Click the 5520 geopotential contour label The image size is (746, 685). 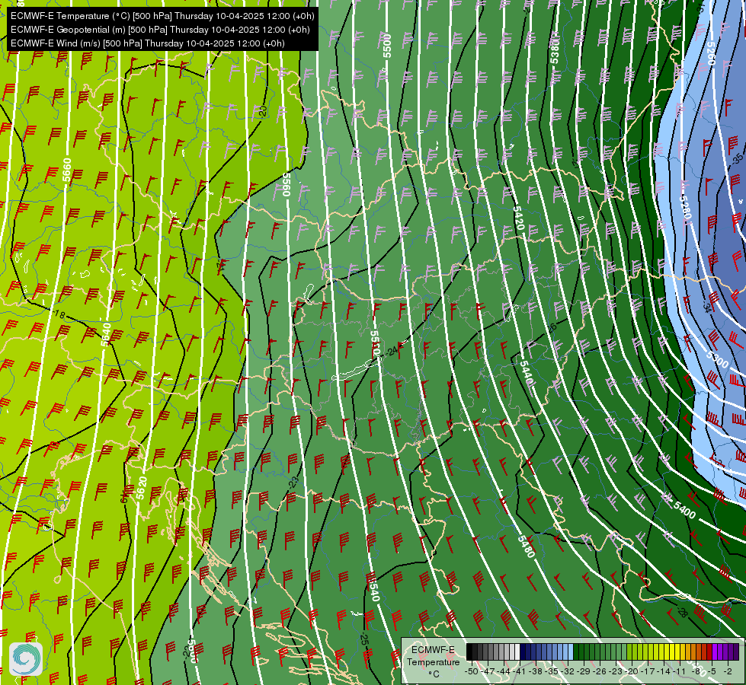(x=376, y=344)
